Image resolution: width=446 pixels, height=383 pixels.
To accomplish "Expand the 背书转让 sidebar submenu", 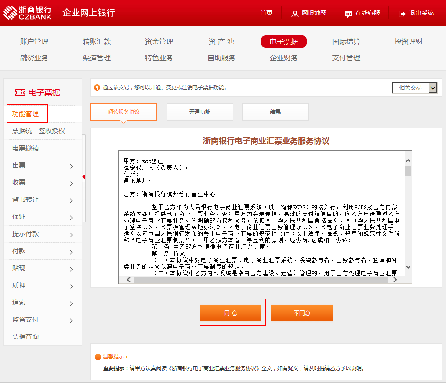I will pyautogui.click(x=71, y=201).
